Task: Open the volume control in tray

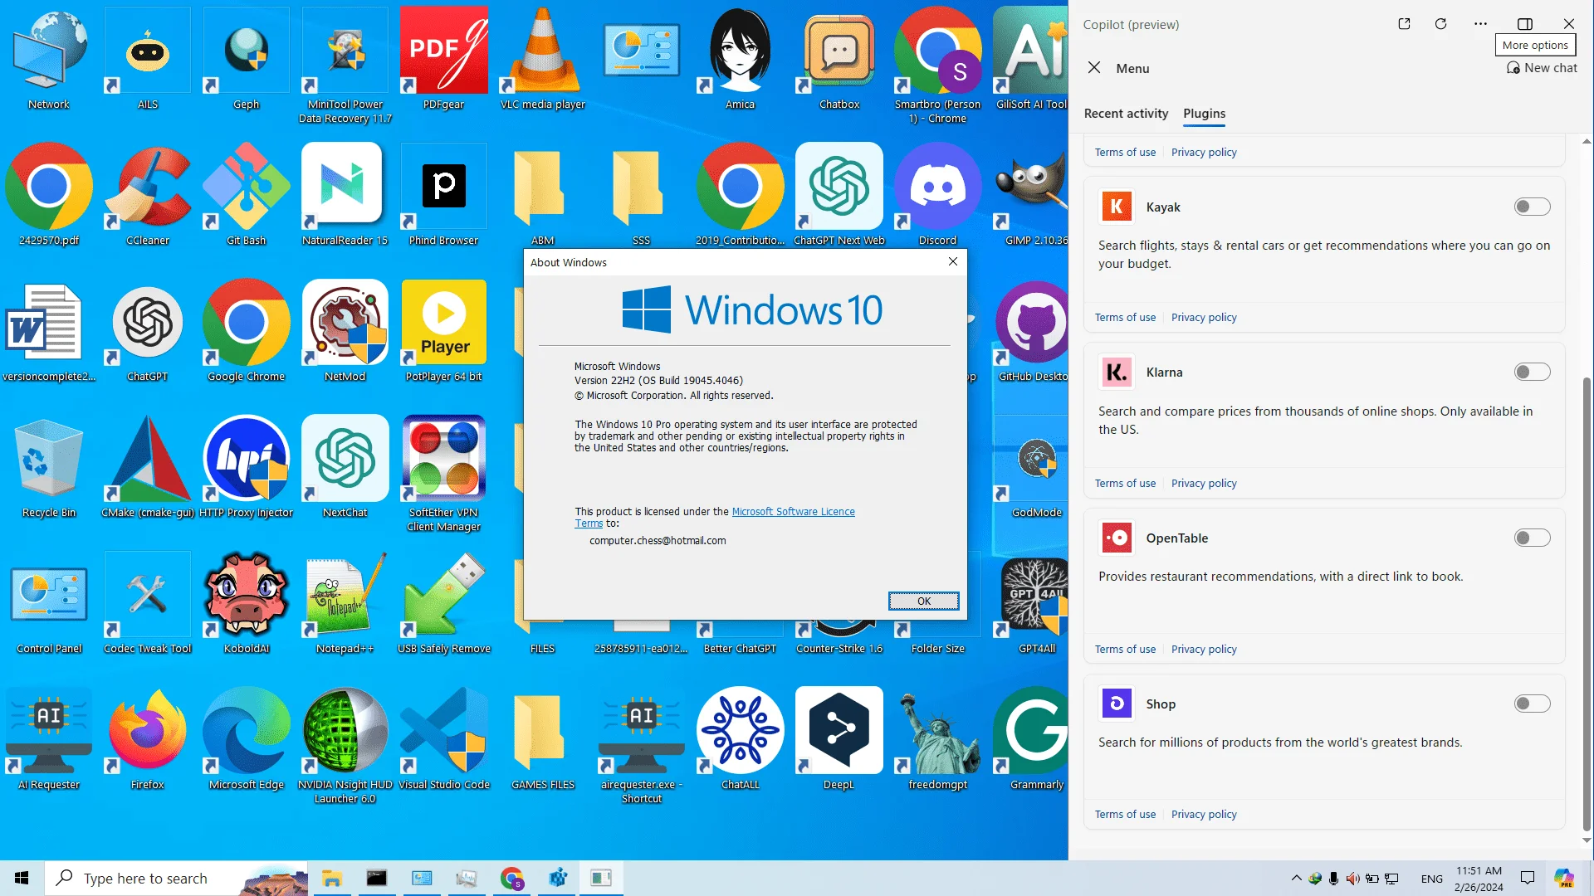Action: coord(1353,879)
